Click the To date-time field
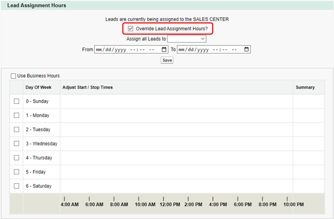 [x=214, y=50]
